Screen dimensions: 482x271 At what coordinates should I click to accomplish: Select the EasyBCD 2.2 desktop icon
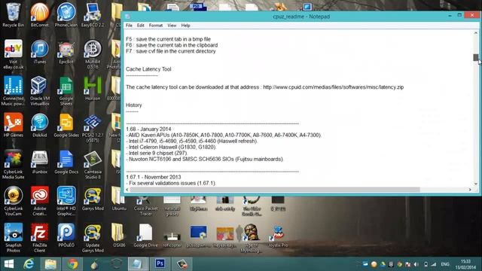coord(93,14)
